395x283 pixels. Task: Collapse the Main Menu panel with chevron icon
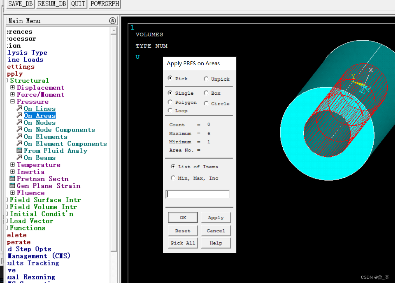pyautogui.click(x=112, y=21)
